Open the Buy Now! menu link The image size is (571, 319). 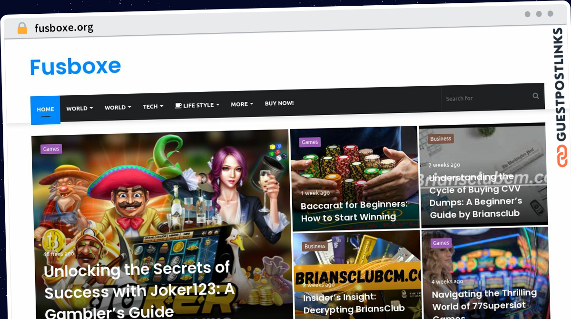point(279,103)
